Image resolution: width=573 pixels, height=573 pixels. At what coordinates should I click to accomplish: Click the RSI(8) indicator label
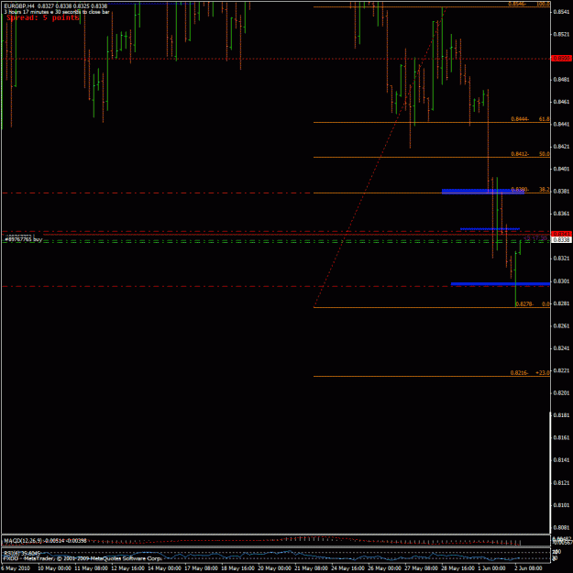[22, 554]
